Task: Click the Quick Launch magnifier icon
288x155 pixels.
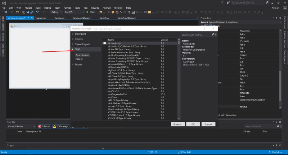Action: tap(267, 3)
